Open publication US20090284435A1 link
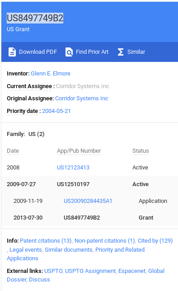This screenshot has width=178, height=291. pos(88,201)
